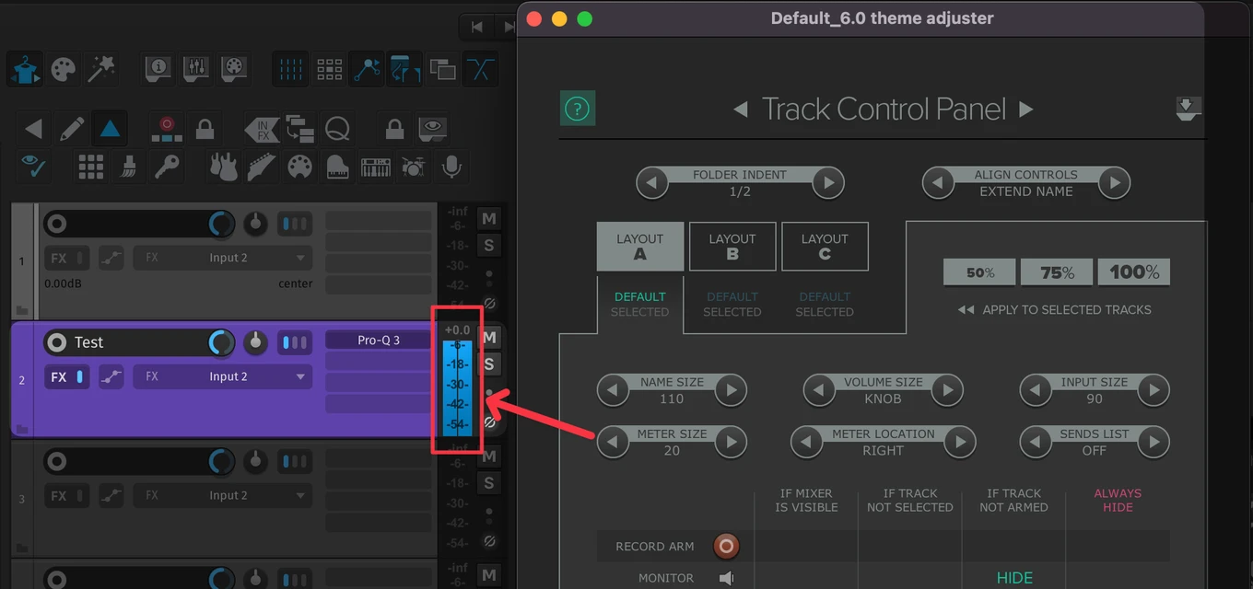The height and width of the screenshot is (589, 1253).
Task: Solo the Test track with S
Action: coord(489,364)
